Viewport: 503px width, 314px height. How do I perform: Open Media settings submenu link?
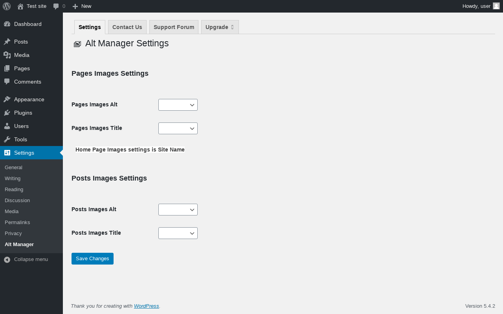coord(31,212)
